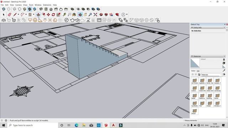Switch to Iso view
Image resolution: width=228 pixels, height=128 pixels.
pos(41,9)
